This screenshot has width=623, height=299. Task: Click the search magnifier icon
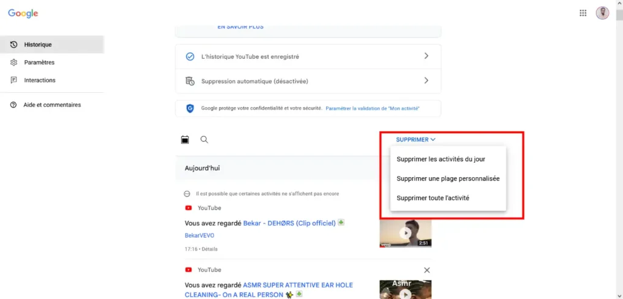pos(204,139)
